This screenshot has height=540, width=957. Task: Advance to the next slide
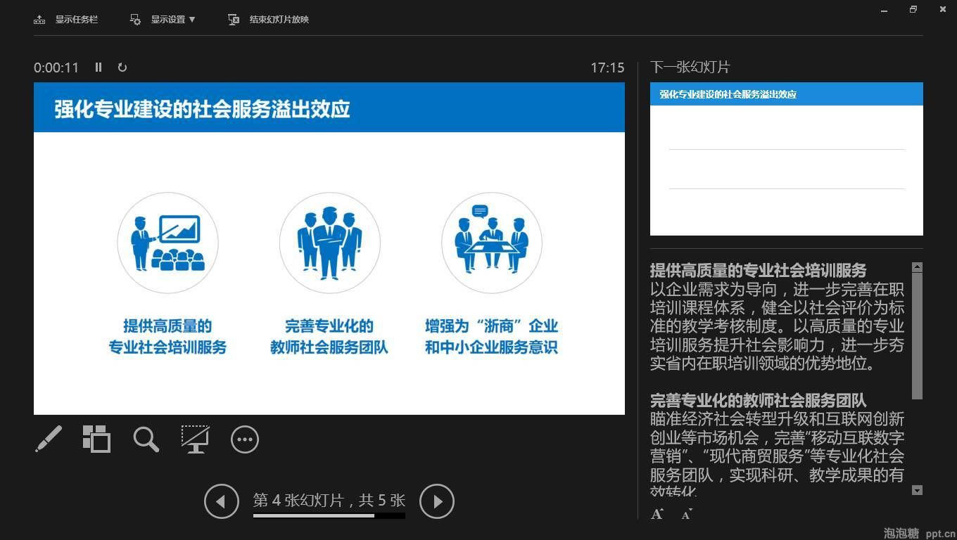click(437, 501)
